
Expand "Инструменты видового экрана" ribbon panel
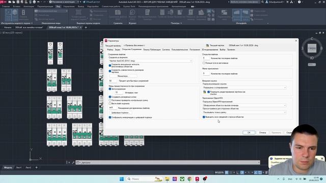[17, 23]
